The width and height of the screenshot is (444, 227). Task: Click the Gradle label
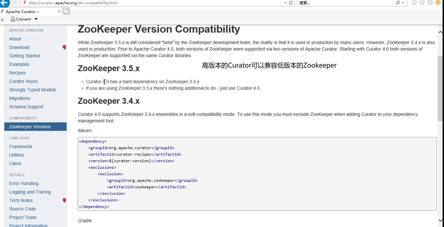point(85,221)
